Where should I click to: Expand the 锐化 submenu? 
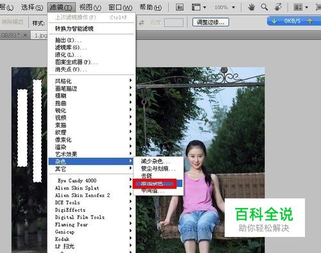(x=92, y=110)
